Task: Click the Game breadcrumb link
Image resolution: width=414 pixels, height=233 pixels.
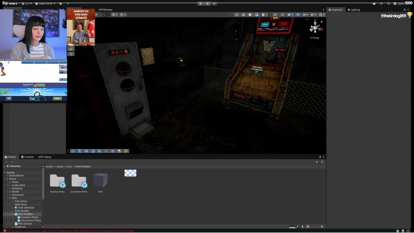Action: (x=60, y=167)
